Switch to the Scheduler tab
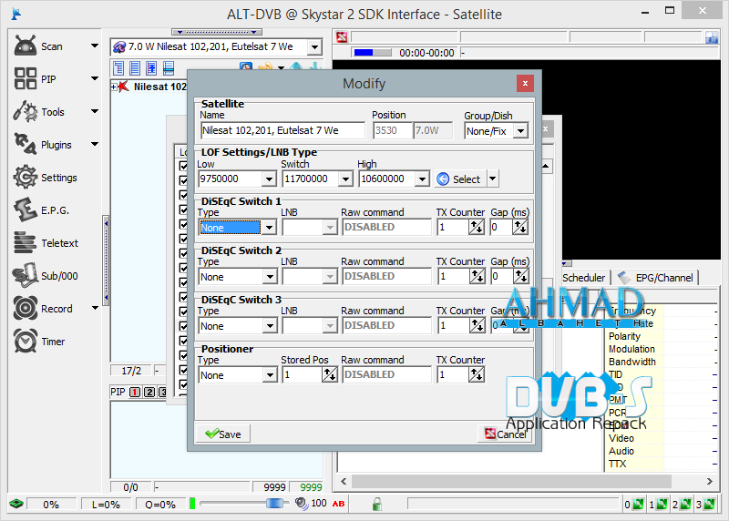The height and width of the screenshot is (521, 729). click(x=585, y=278)
